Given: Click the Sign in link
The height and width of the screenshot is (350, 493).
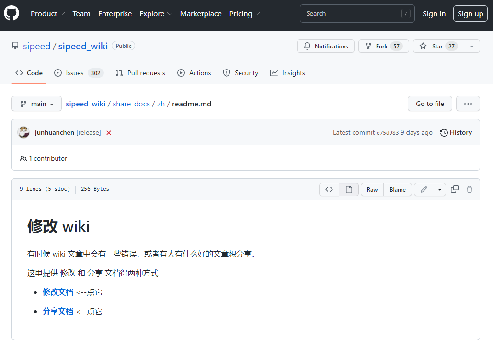Looking at the screenshot, I should click(434, 14).
